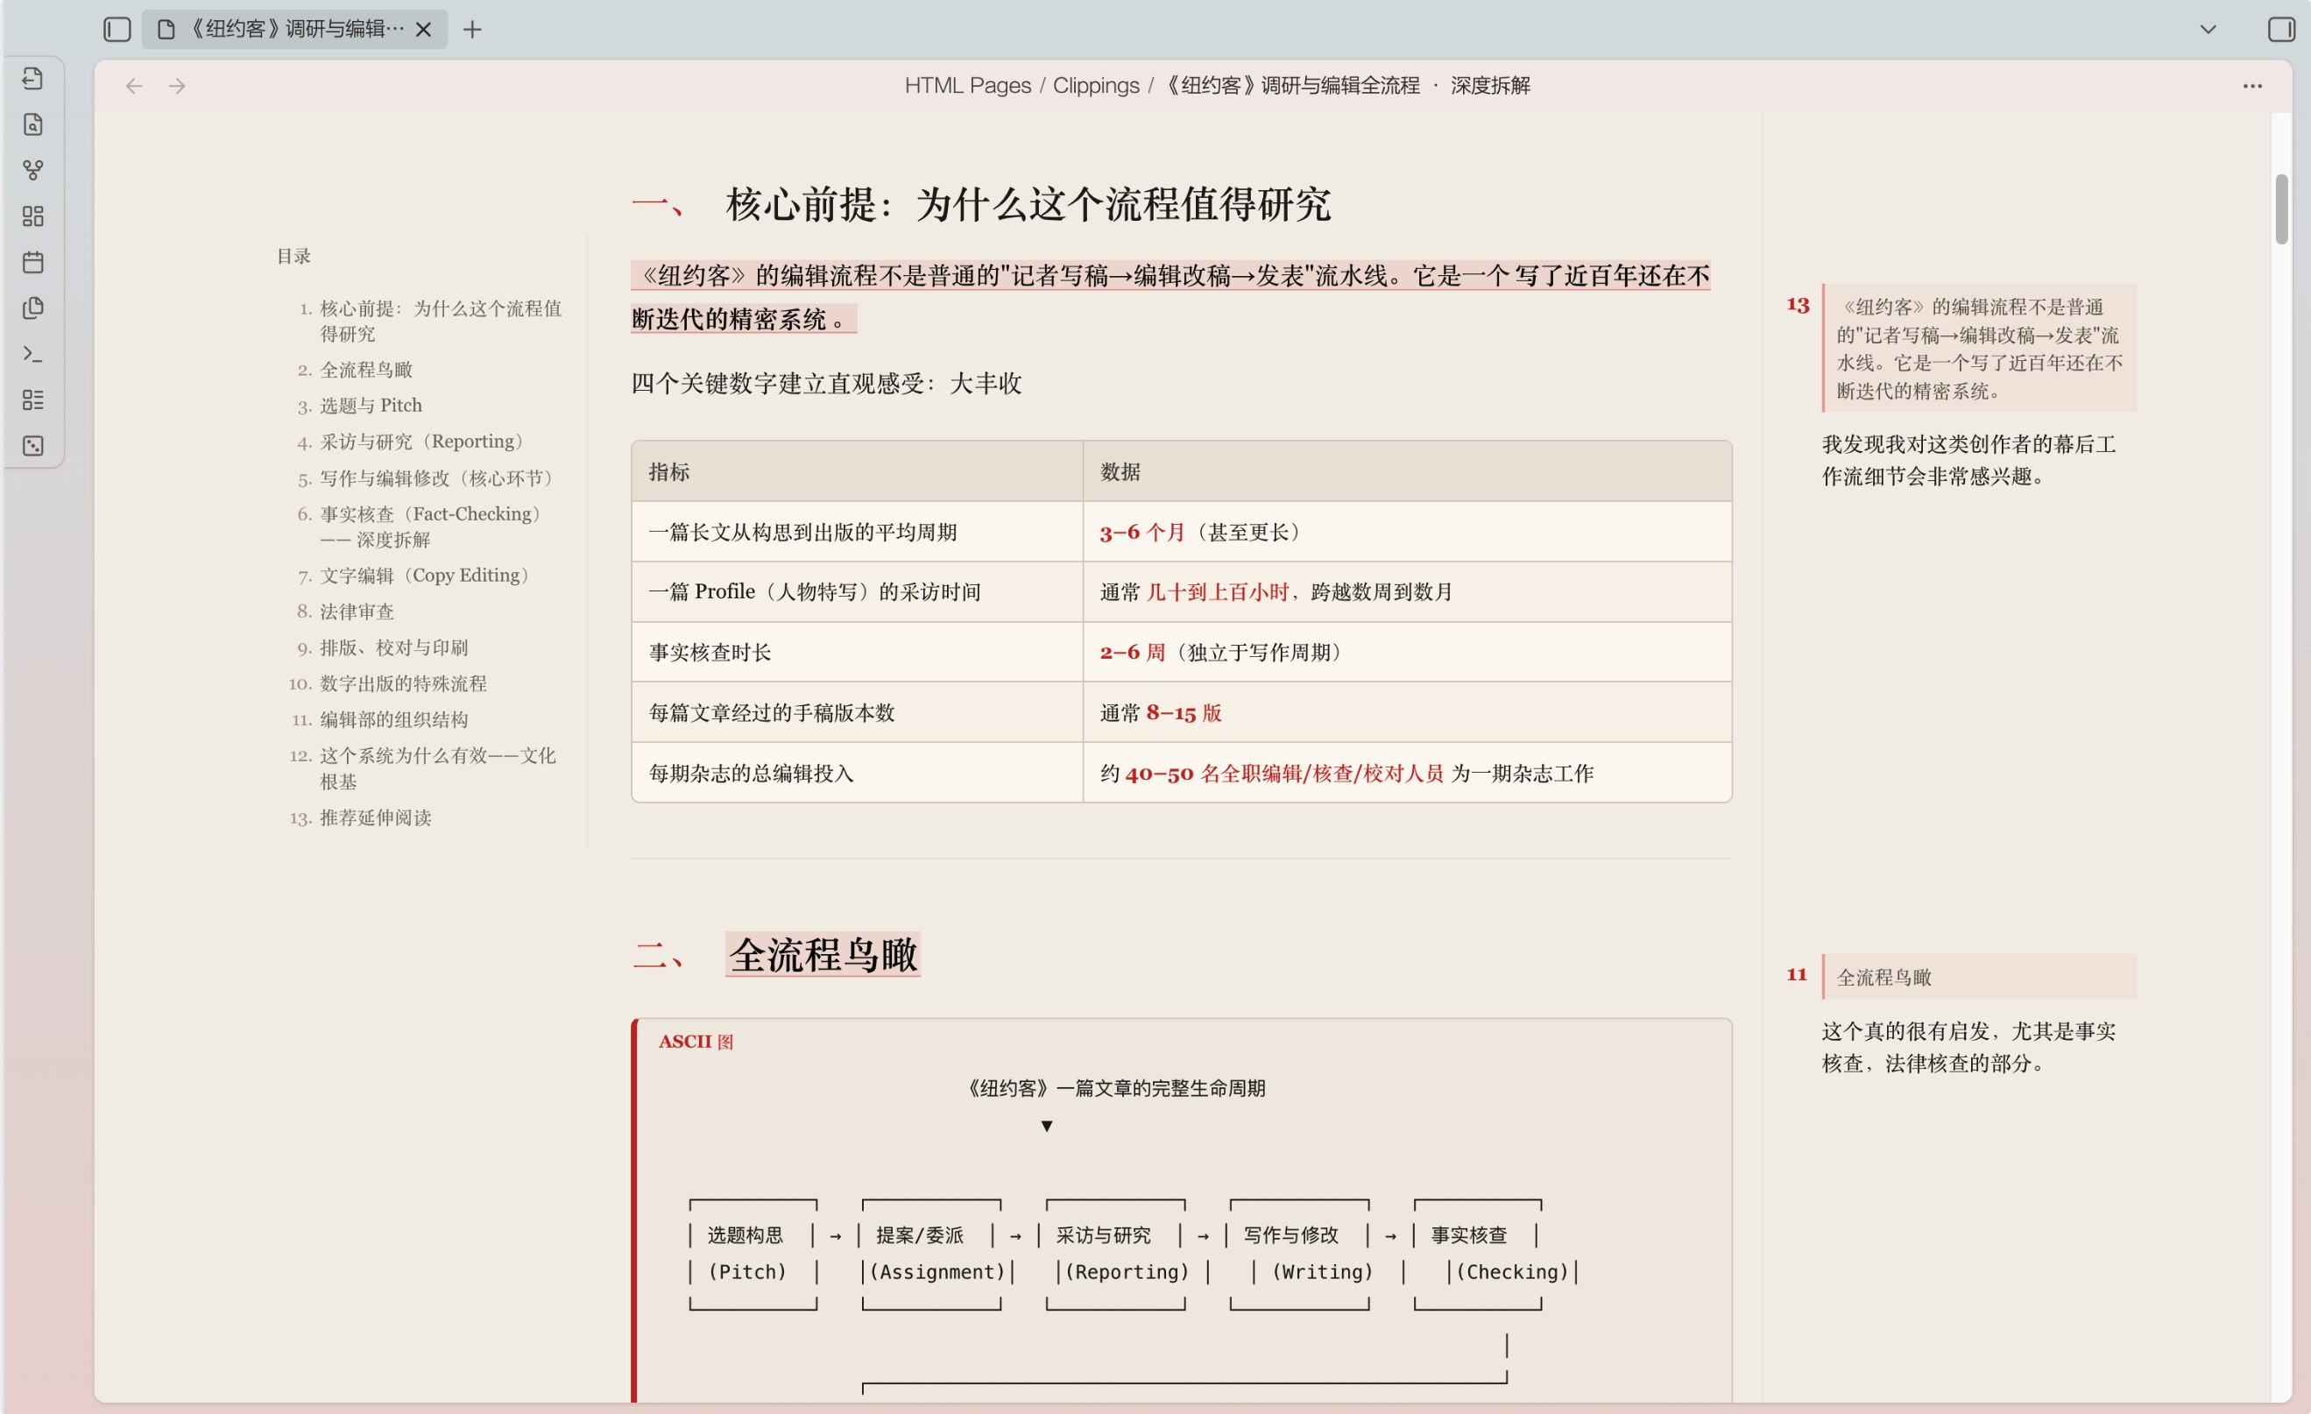Navigate back with left arrow

tap(134, 86)
